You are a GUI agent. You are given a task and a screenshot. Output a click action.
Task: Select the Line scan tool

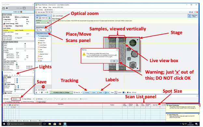(40, 50)
